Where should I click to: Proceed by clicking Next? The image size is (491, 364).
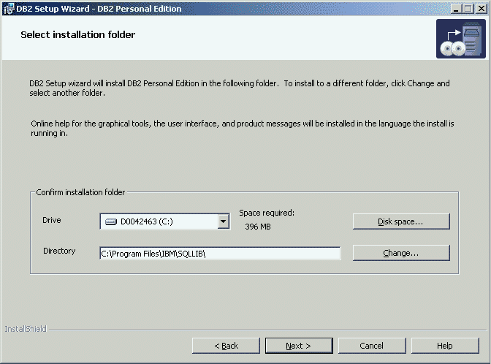point(298,346)
